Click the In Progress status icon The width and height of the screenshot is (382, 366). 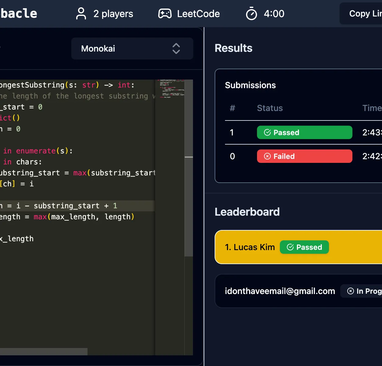351,291
